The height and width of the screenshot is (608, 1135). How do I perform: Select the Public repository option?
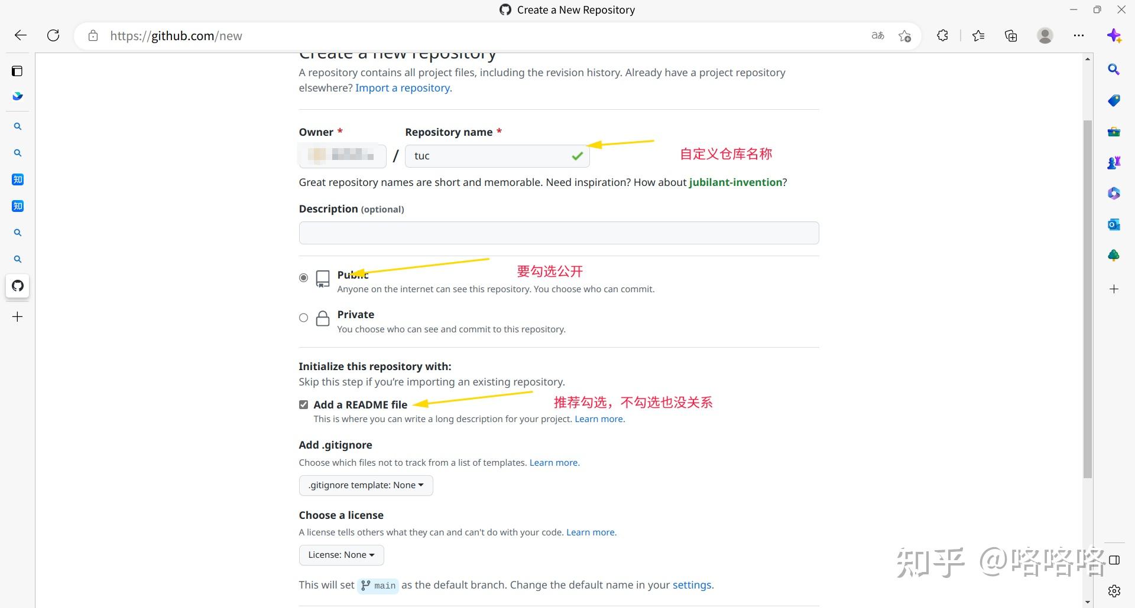pos(303,277)
